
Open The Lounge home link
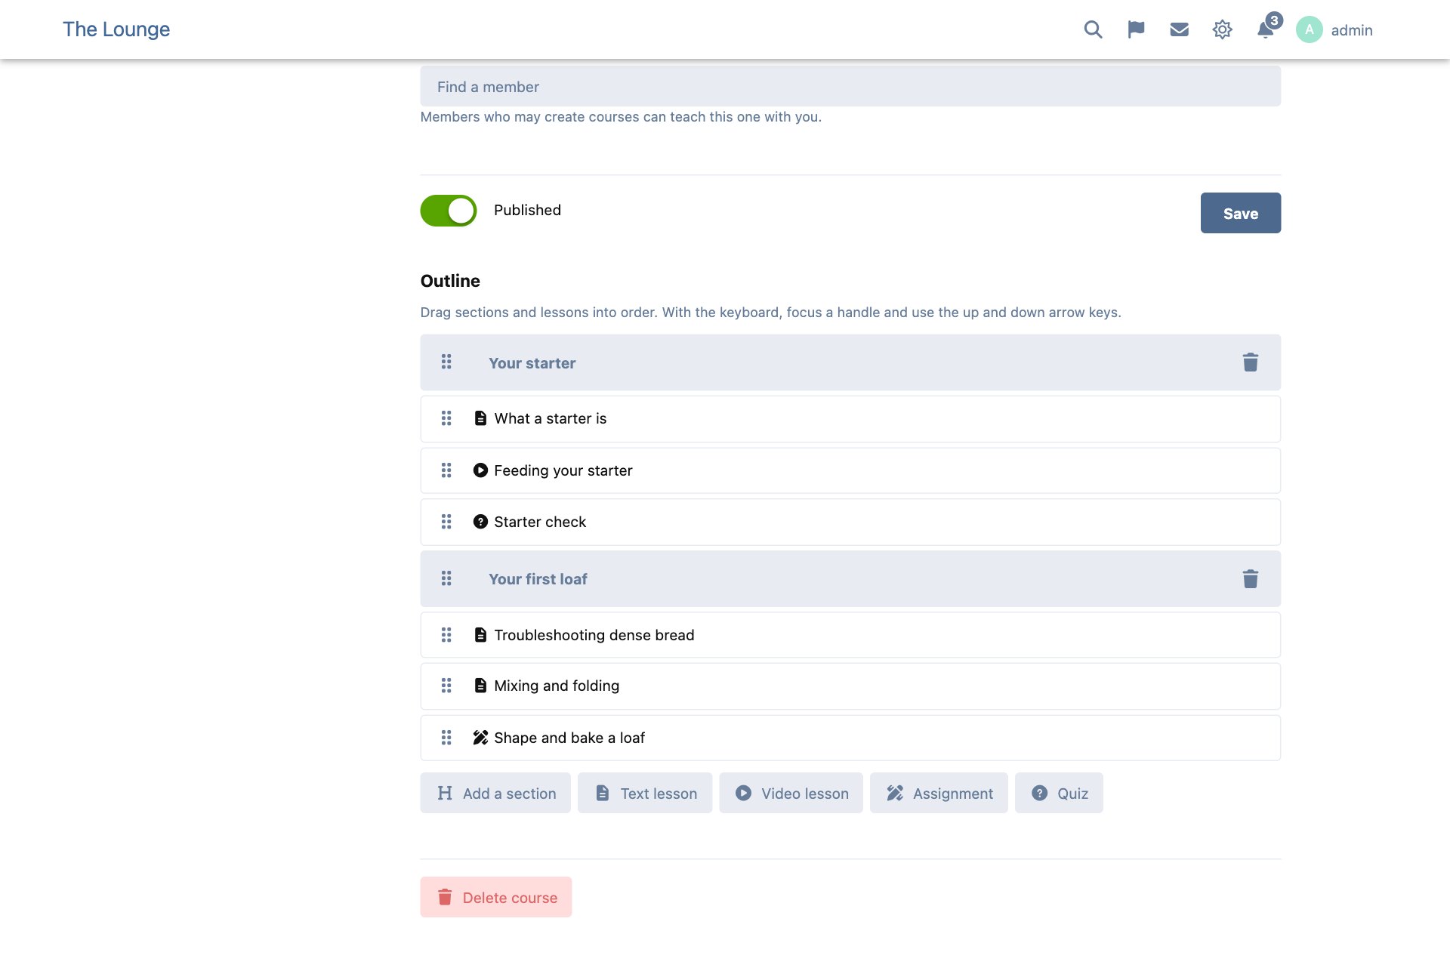[x=116, y=29]
